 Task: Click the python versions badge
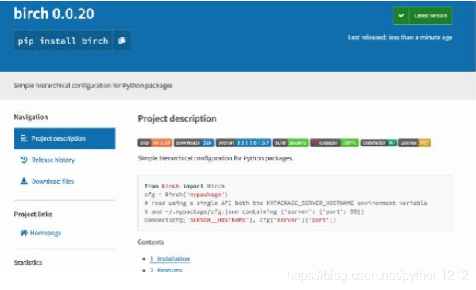tap(243, 143)
